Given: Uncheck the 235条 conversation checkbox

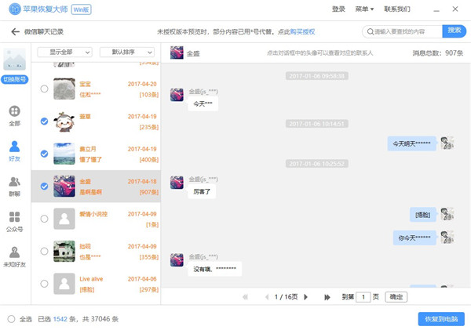Looking at the screenshot, I should (44, 121).
